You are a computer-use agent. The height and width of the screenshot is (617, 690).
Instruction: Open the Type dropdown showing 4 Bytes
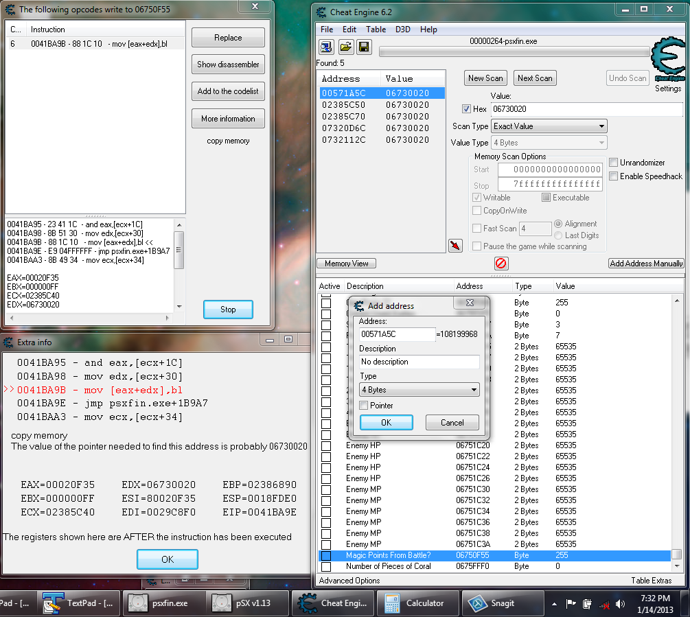419,390
